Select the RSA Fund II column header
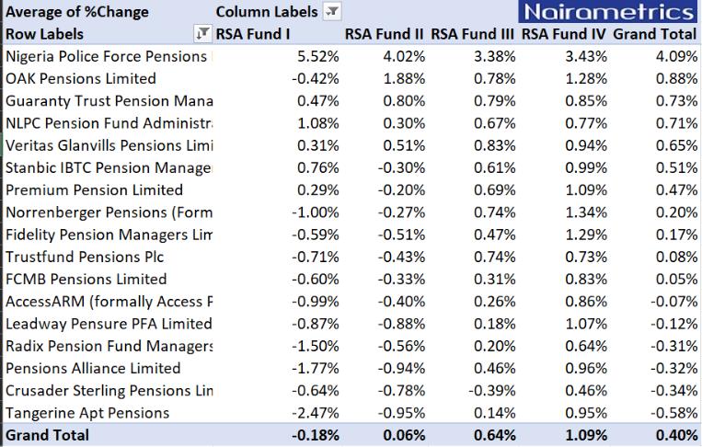The height and width of the screenshot is (447, 702). click(384, 34)
